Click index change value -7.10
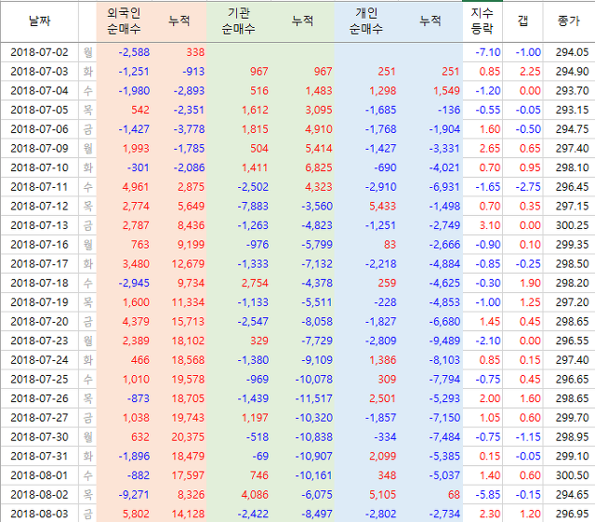Viewport: 595px width, 522px height. coord(488,52)
